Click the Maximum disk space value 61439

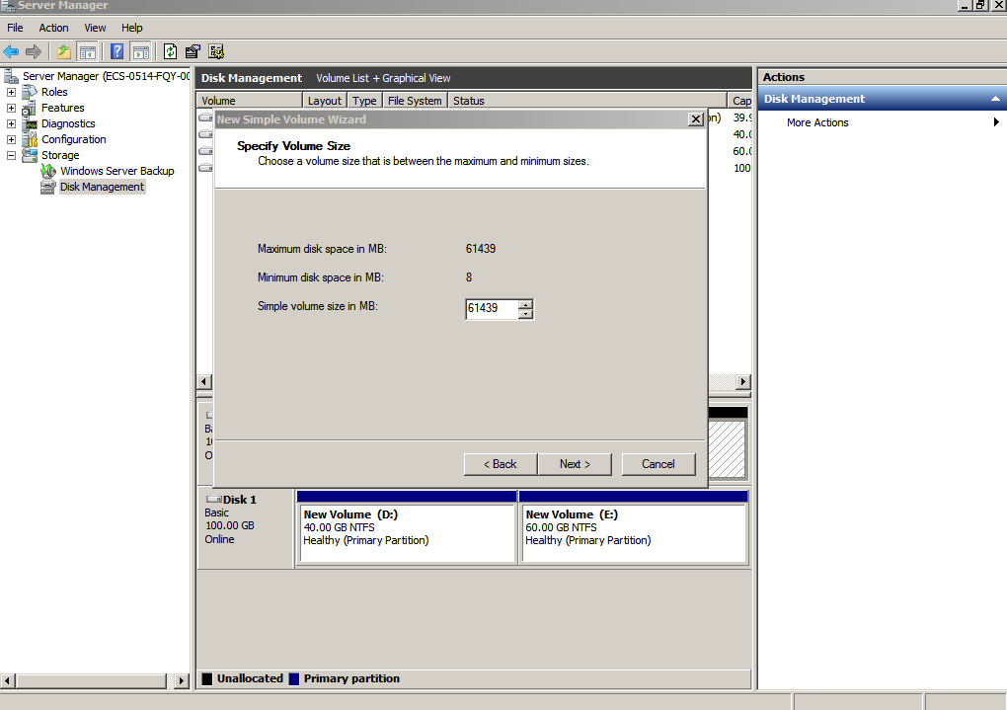(481, 249)
